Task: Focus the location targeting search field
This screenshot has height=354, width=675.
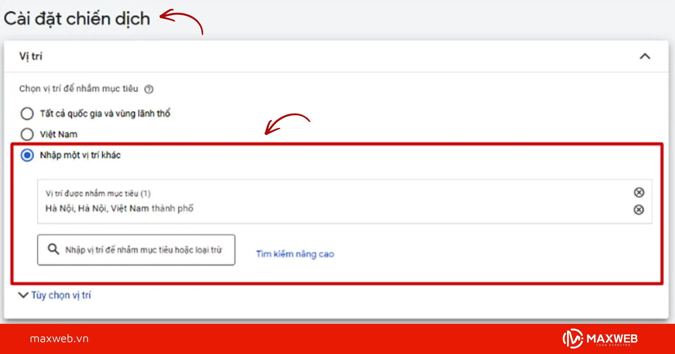Action: [143, 250]
